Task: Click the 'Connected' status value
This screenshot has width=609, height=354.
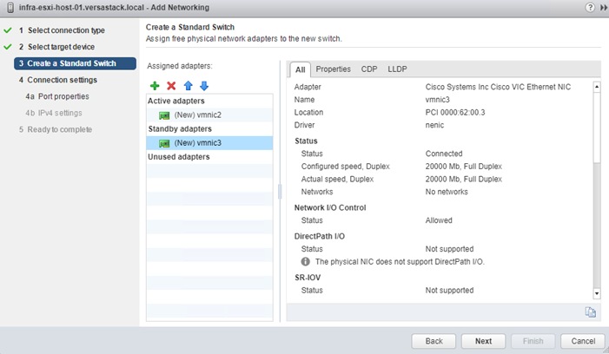Action: point(444,154)
